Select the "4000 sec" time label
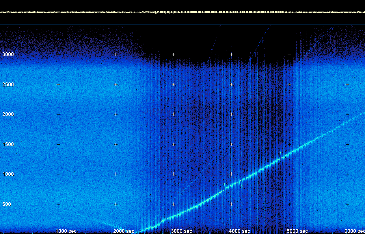The width and height of the screenshot is (365, 234). (239, 231)
